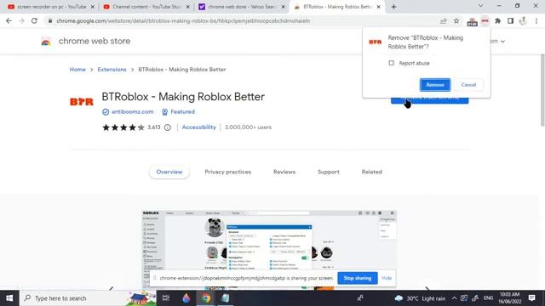Confirm removal with the Remove button
This screenshot has width=545, height=306.
coord(435,85)
